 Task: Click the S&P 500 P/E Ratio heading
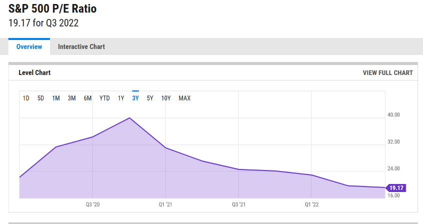coord(52,8)
